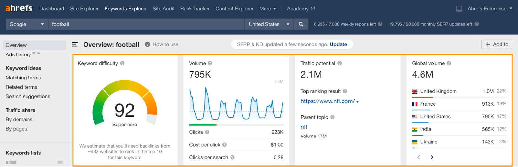This screenshot has width=518, height=167.
Task: Click the 2.1M traffic potential value
Action: coord(311,74)
